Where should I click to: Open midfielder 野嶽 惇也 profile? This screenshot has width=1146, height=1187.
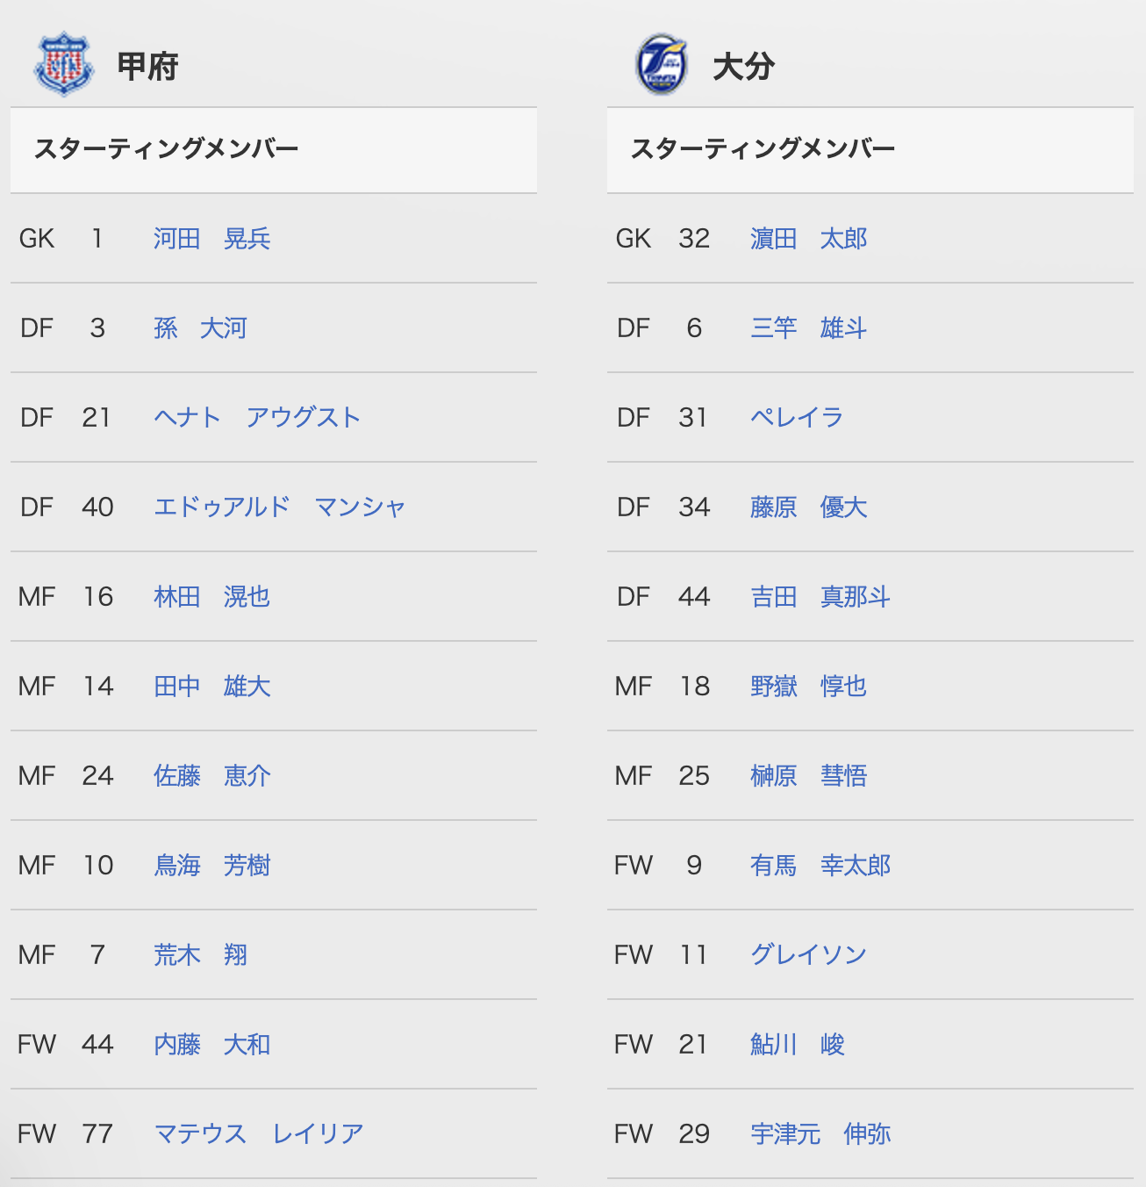(x=808, y=687)
